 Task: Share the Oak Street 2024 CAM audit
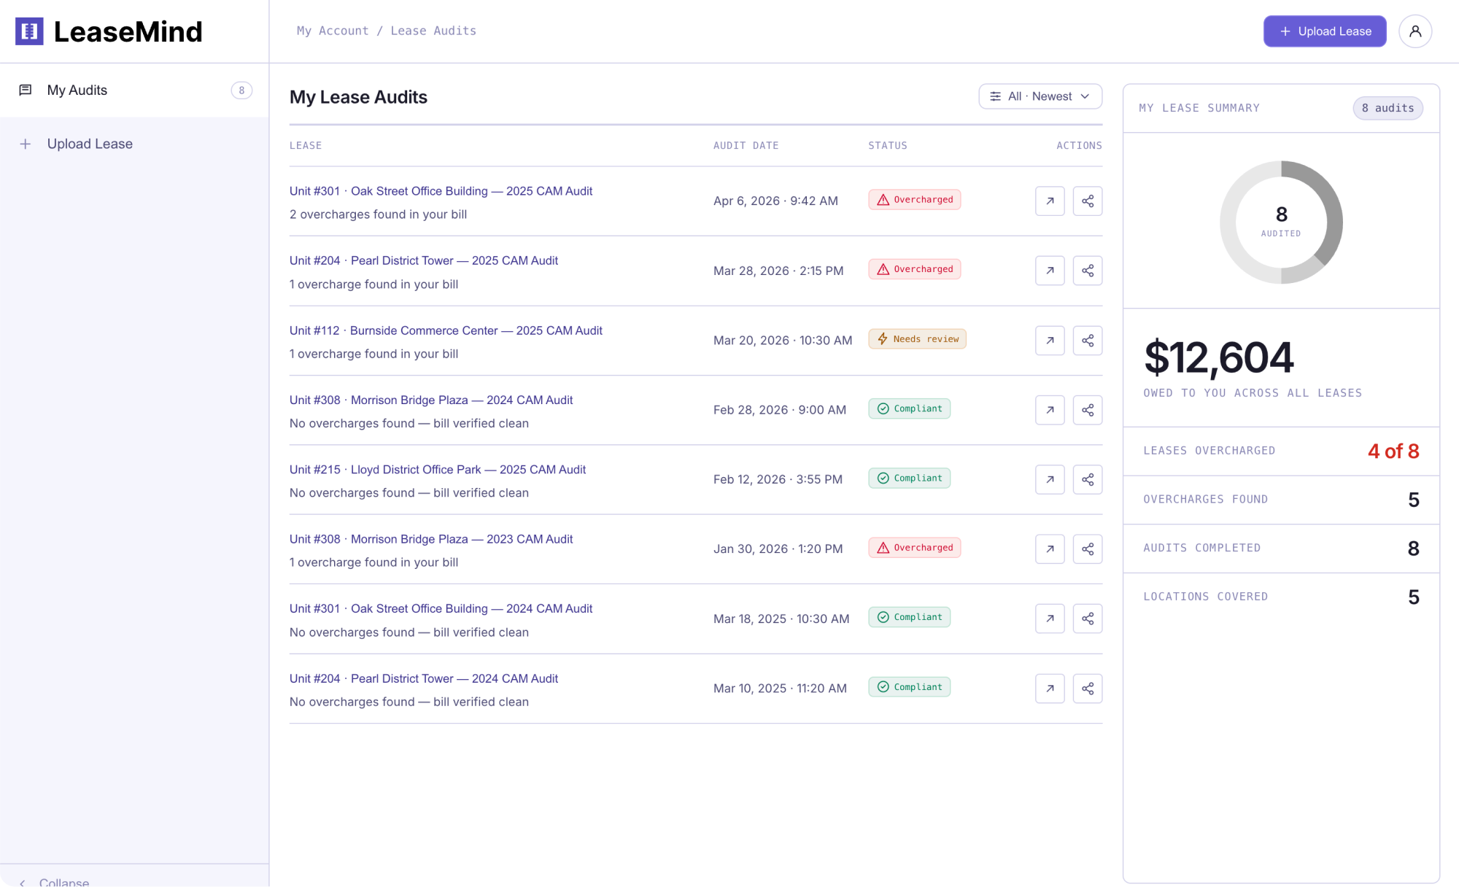(x=1087, y=619)
